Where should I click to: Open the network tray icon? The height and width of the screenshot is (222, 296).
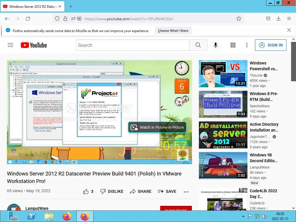(257, 216)
